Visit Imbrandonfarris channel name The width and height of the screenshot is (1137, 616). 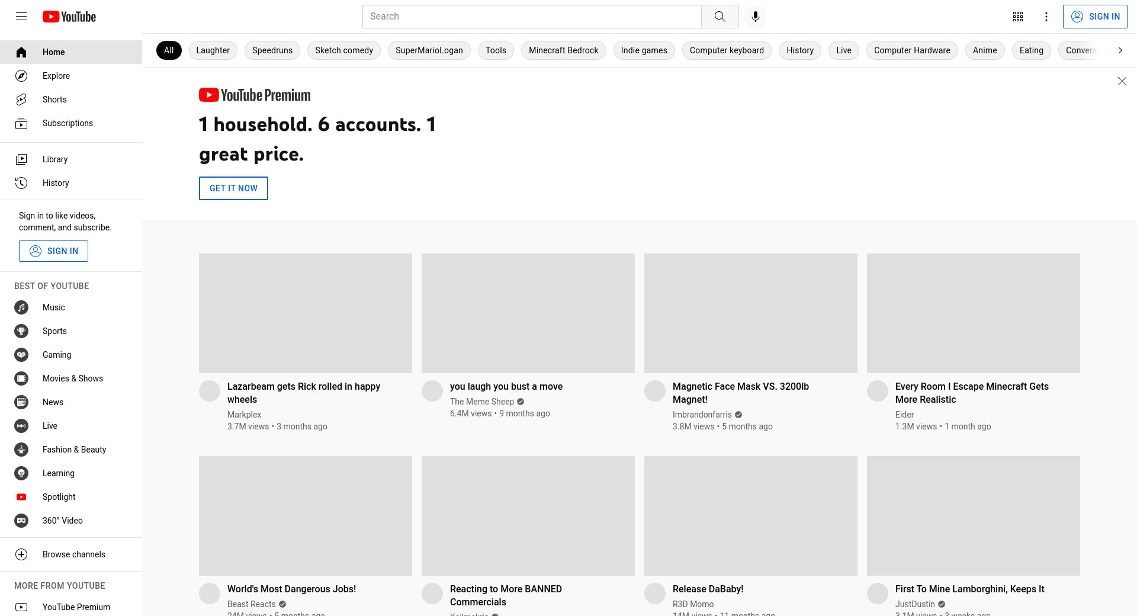click(702, 415)
